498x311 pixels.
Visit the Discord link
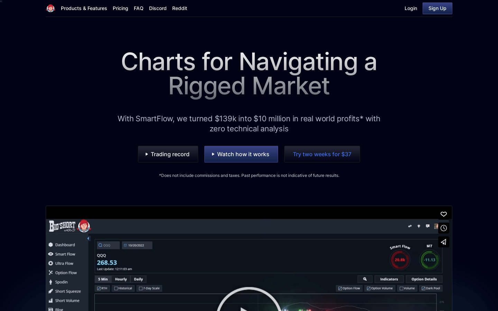point(158,8)
